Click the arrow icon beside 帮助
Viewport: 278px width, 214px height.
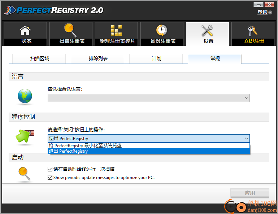tap(270, 12)
